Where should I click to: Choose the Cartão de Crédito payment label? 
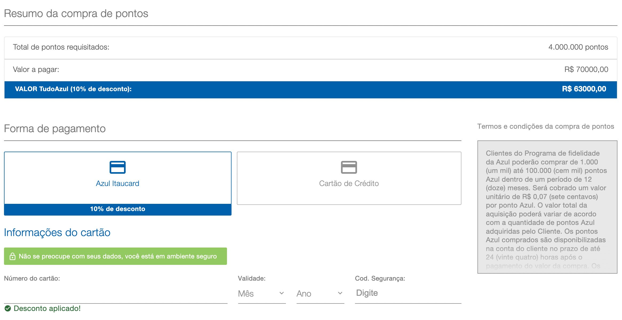point(349,183)
